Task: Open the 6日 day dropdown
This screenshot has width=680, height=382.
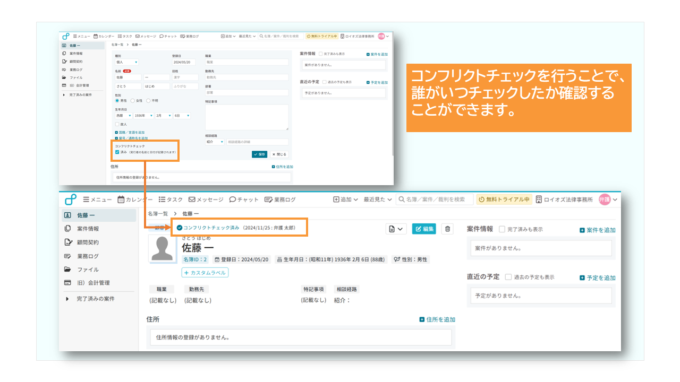Action: (x=182, y=115)
